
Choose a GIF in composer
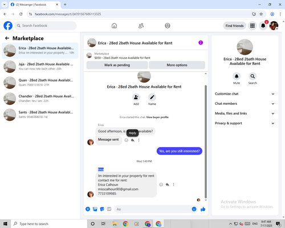[x=109, y=209]
